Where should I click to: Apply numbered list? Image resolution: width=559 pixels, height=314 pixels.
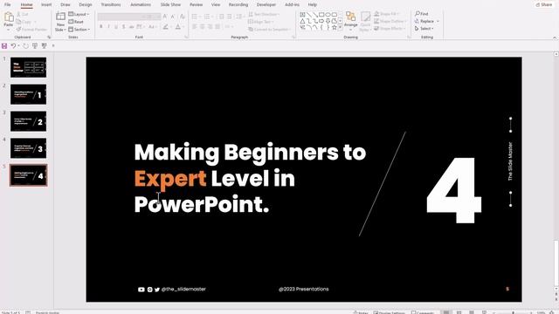coord(208,17)
